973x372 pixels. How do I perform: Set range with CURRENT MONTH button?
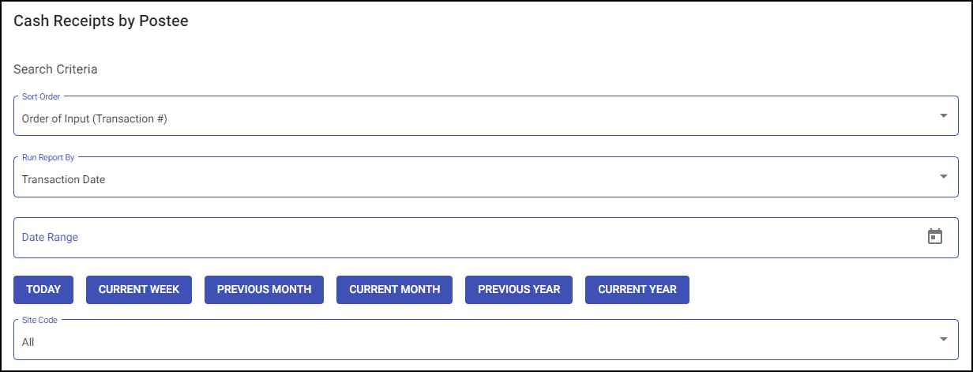394,290
